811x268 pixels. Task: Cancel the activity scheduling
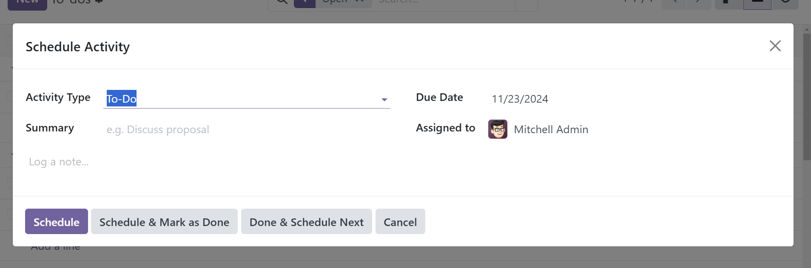click(x=400, y=222)
